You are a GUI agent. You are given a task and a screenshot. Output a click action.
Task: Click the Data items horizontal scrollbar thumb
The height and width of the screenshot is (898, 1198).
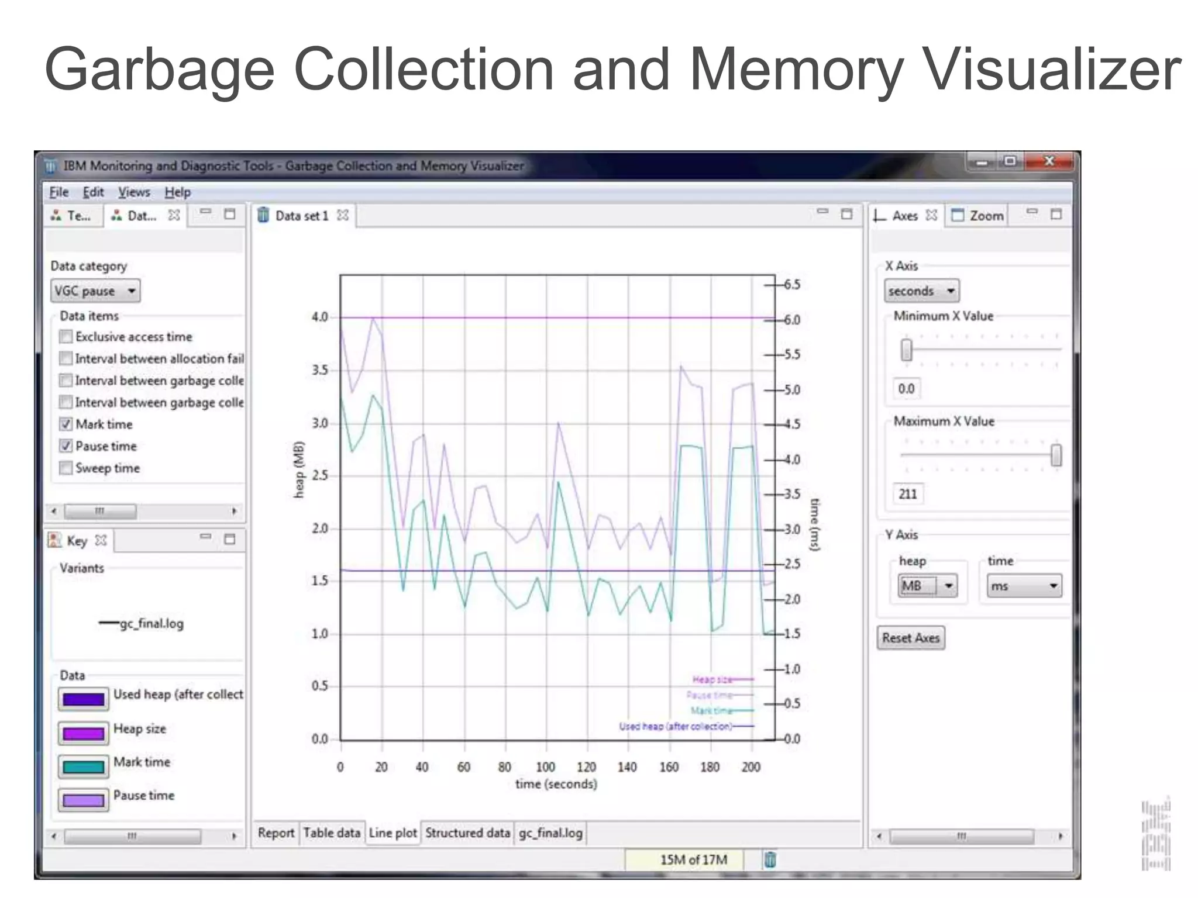100,511
